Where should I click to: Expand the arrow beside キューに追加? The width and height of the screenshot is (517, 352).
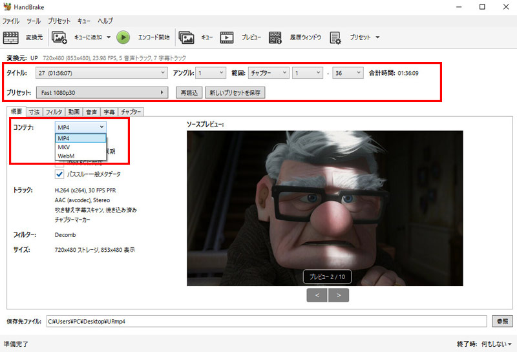click(x=109, y=37)
